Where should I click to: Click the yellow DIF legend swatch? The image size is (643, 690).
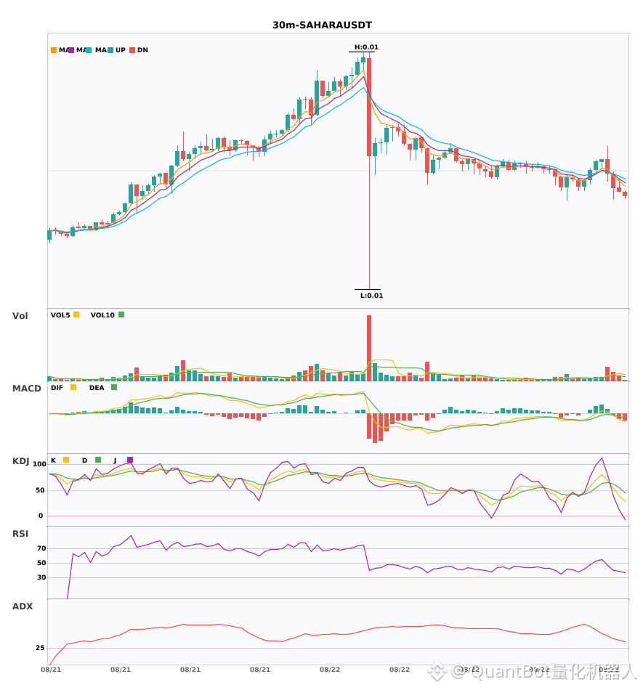pos(73,387)
